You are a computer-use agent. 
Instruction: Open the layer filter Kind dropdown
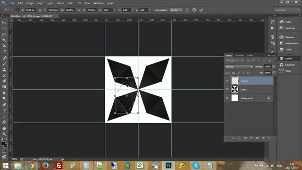click(235, 60)
